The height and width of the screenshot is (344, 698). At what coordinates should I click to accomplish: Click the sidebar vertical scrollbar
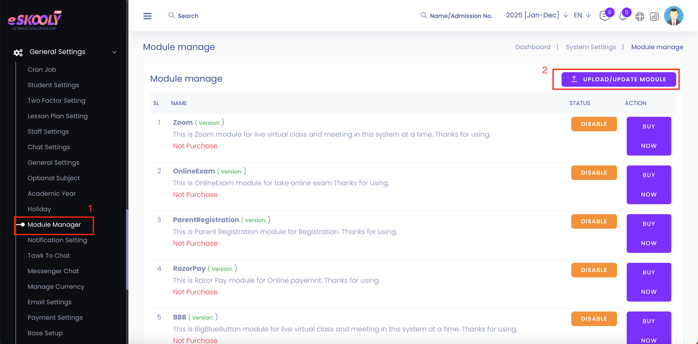[x=127, y=249]
